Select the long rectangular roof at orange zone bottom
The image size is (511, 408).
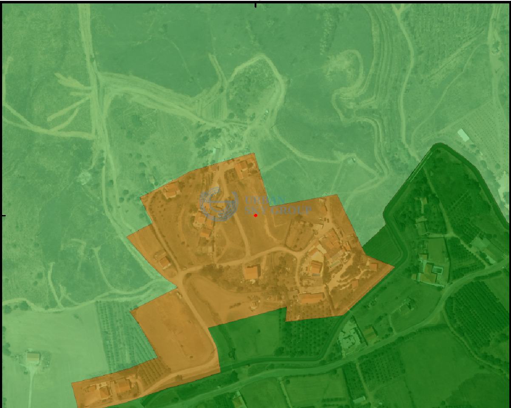point(312,298)
